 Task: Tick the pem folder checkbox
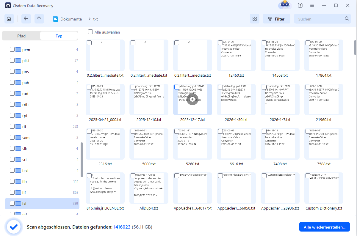[x=12, y=49]
